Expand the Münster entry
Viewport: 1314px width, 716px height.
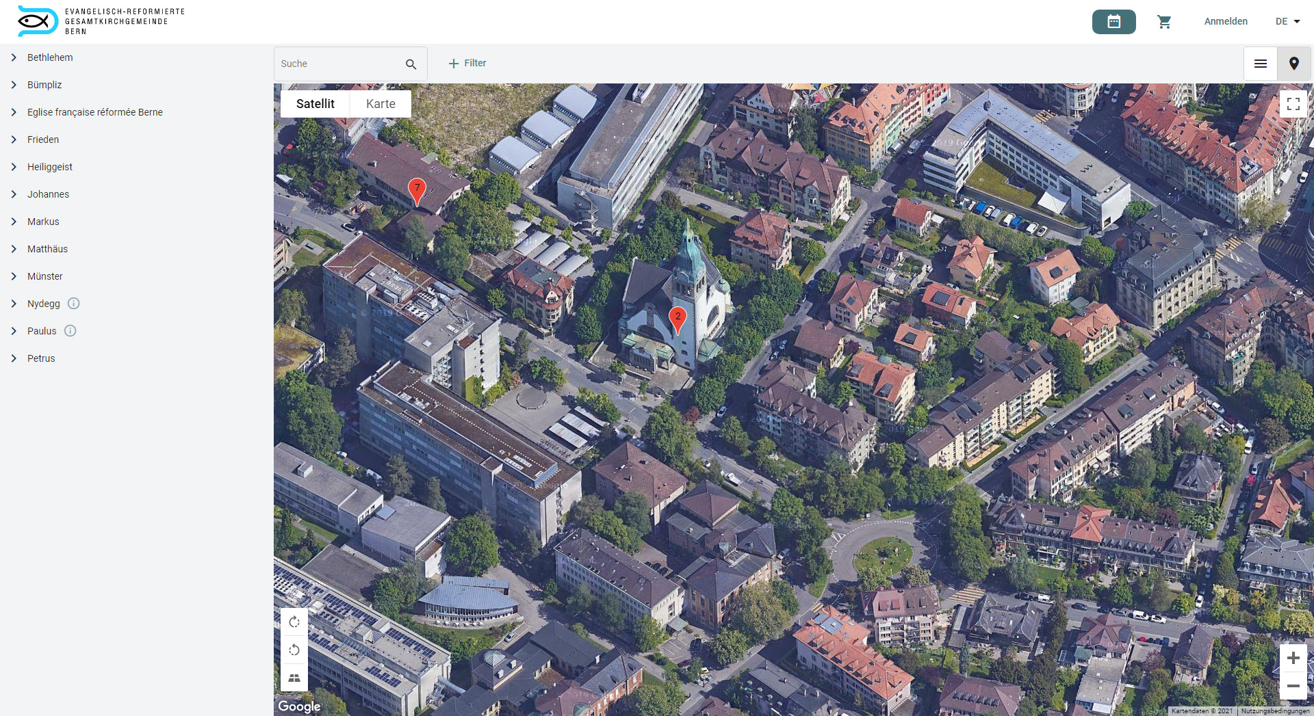(x=14, y=276)
